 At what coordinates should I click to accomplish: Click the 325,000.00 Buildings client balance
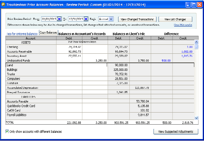coord(120,70)
